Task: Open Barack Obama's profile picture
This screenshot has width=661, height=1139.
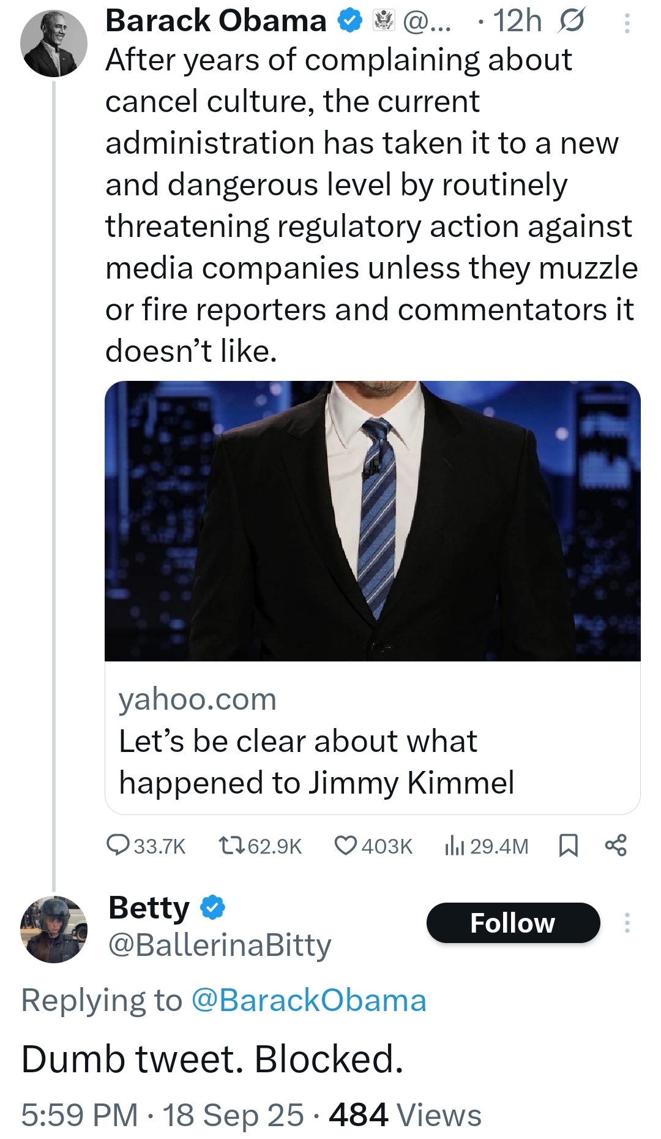Action: pyautogui.click(x=54, y=43)
